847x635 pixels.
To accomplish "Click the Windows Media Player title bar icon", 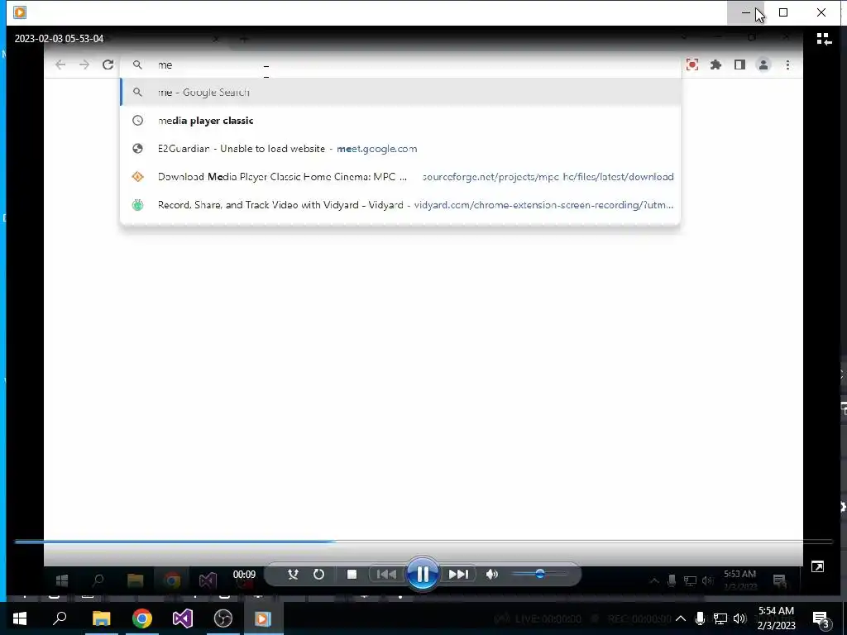I will (x=20, y=12).
